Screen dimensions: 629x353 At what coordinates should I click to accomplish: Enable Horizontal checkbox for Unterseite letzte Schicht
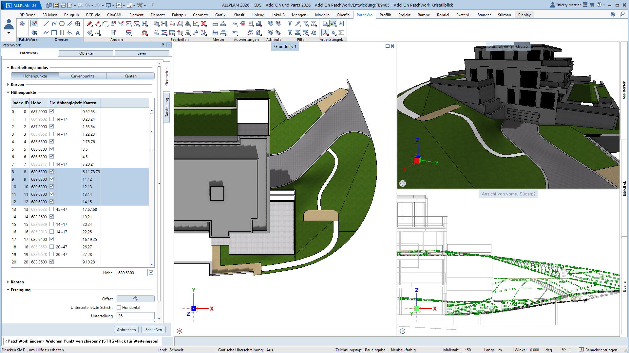pos(119,308)
